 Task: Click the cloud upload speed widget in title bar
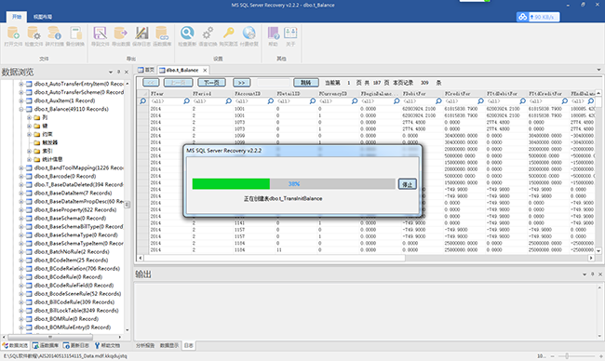pyautogui.click(x=538, y=17)
